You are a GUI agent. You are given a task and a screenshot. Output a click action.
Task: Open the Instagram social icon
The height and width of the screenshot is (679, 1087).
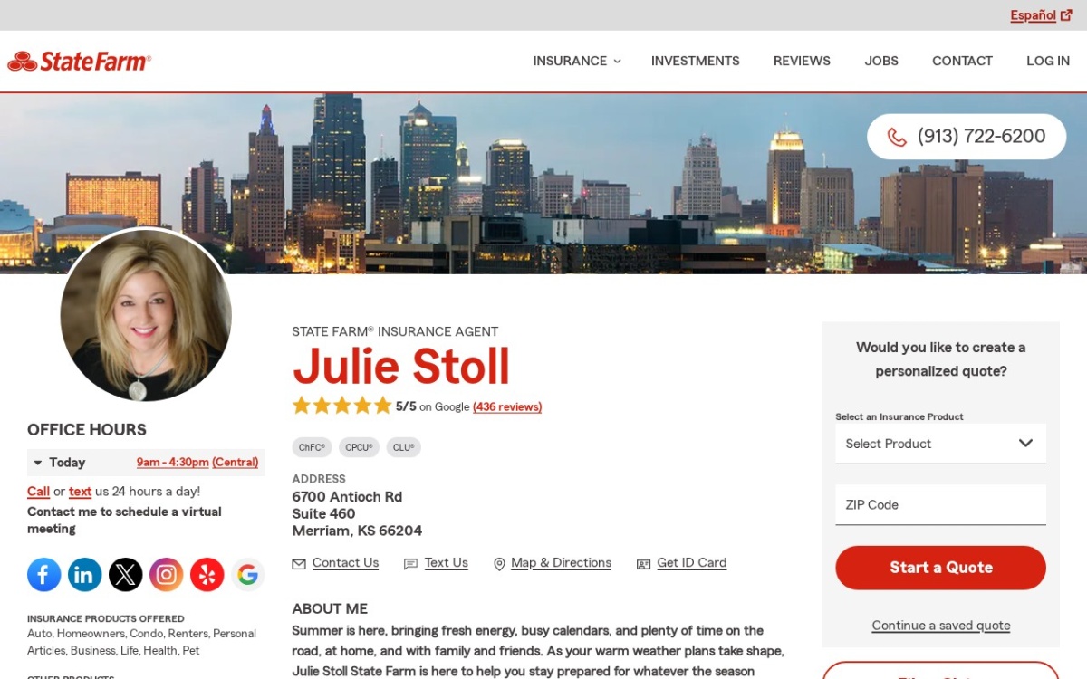[x=167, y=574]
